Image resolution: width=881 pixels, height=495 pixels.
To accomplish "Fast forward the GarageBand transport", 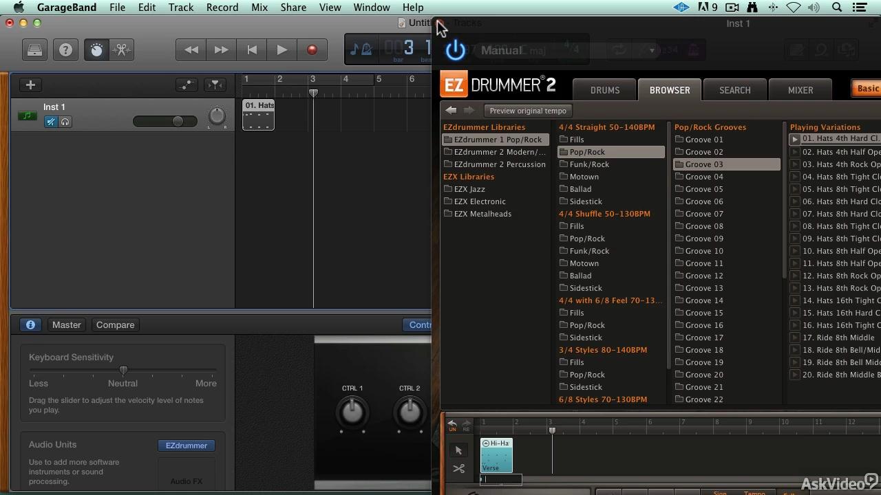I will point(221,50).
